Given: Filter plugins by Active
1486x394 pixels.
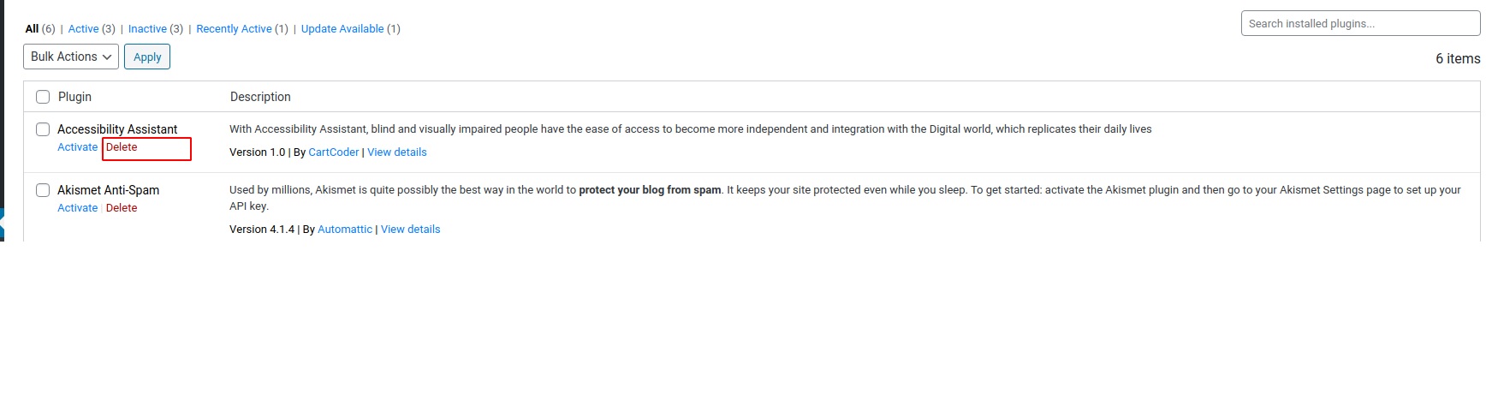Looking at the screenshot, I should point(83,29).
